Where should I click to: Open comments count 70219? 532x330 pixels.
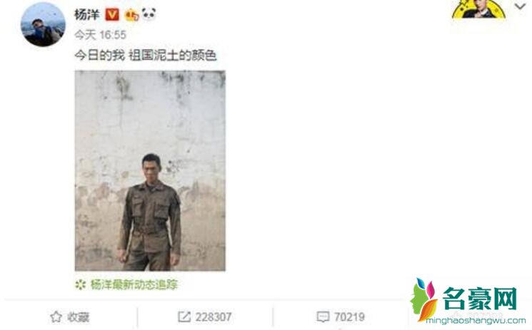[x=349, y=316]
